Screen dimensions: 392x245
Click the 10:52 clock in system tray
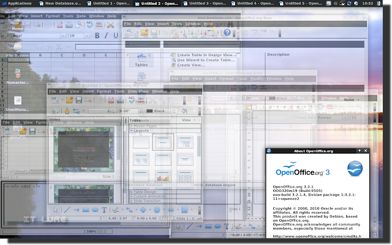[367, 3]
